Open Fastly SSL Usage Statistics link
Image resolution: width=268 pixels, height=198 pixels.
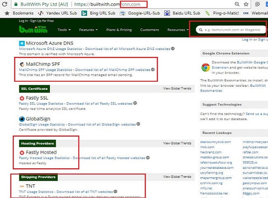pyautogui.click(x=41, y=104)
